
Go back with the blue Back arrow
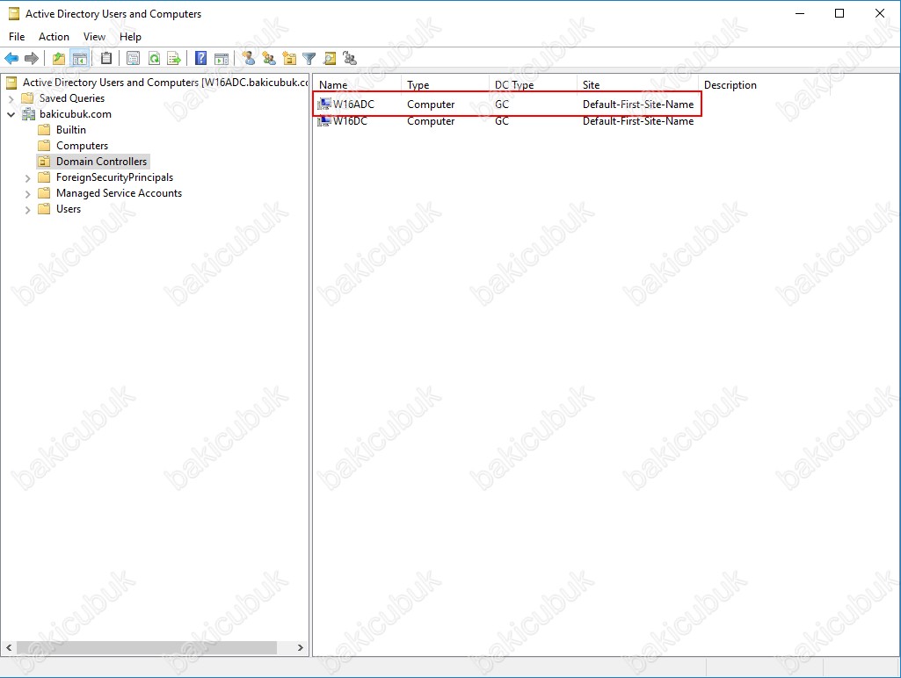(x=11, y=58)
